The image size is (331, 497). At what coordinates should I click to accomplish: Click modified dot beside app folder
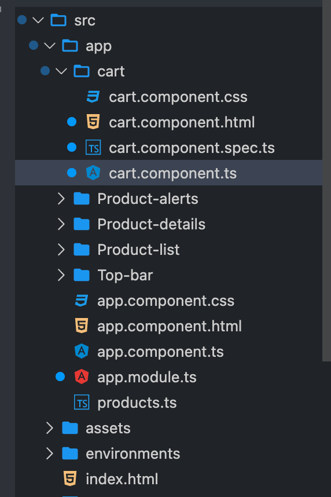click(x=34, y=45)
